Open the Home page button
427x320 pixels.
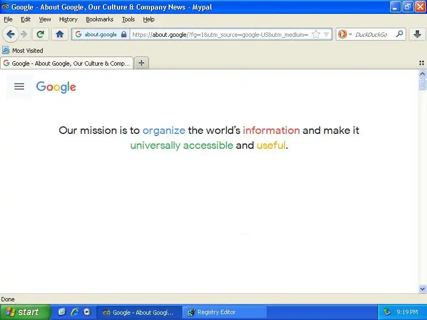click(60, 34)
